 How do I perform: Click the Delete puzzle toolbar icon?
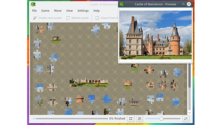[x=68, y=18]
